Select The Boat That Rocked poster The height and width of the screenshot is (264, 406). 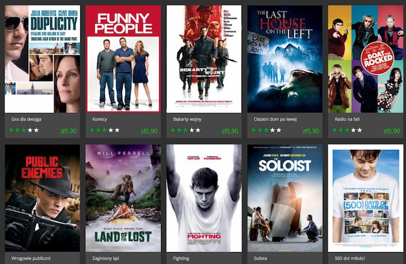point(366,59)
